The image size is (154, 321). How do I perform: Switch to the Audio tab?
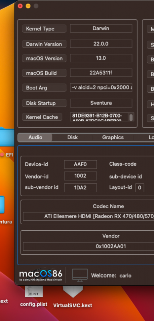tap(35, 137)
